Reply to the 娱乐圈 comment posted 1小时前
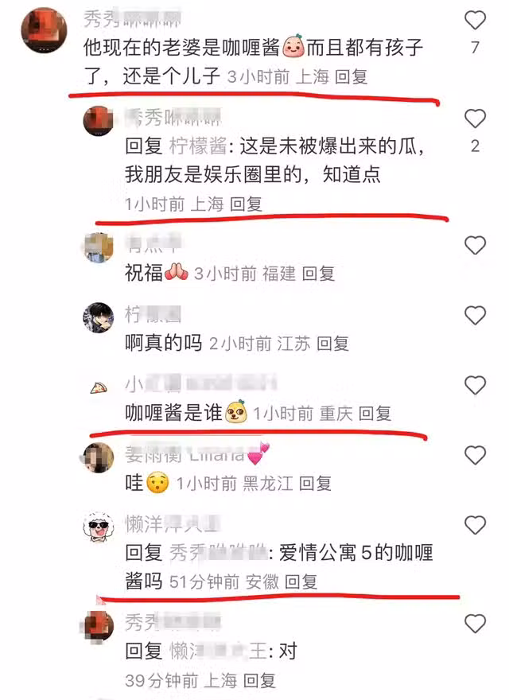 (x=246, y=204)
